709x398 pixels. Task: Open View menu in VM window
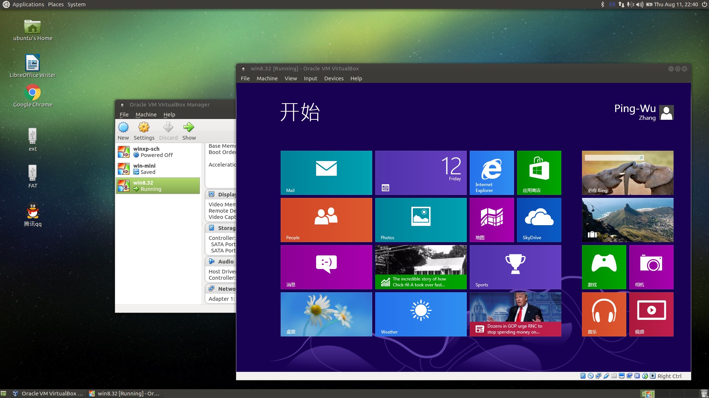291,78
